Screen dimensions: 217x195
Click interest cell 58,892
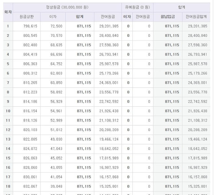click(x=56, y=92)
